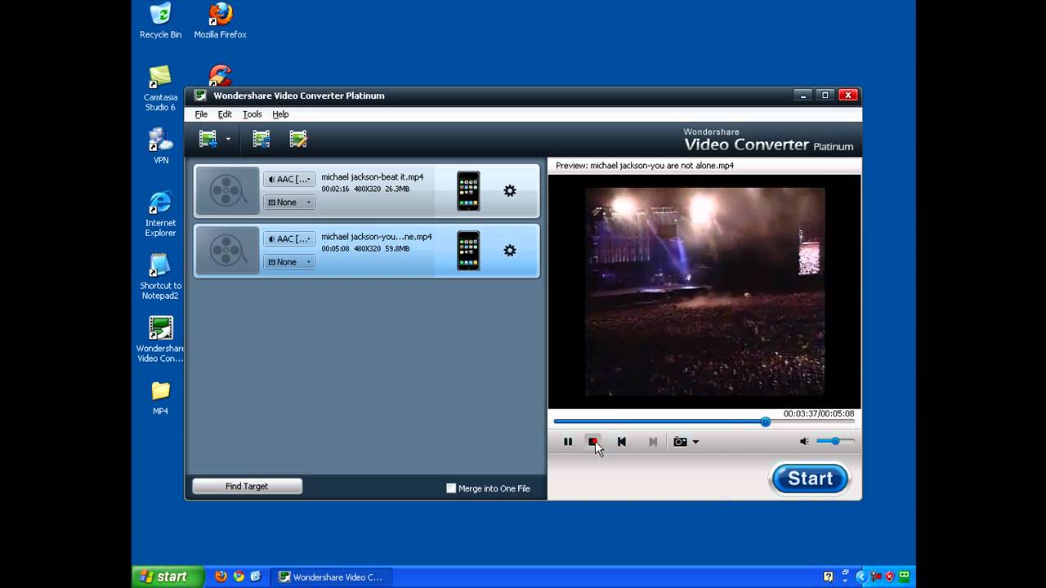Take a snapshot with the camera icon

680,442
